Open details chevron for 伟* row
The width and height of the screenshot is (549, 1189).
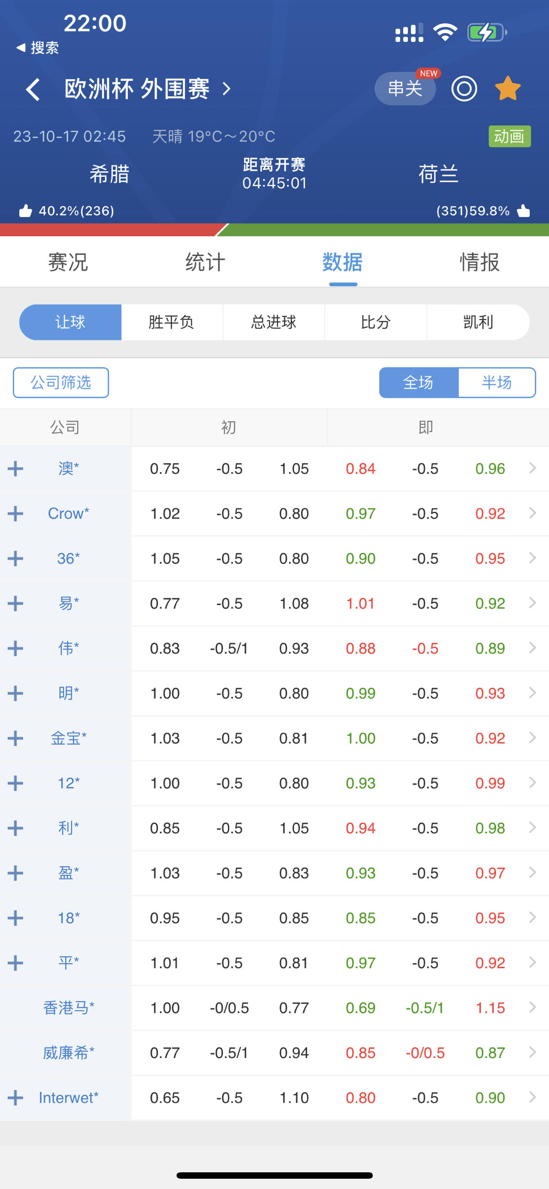click(532, 648)
